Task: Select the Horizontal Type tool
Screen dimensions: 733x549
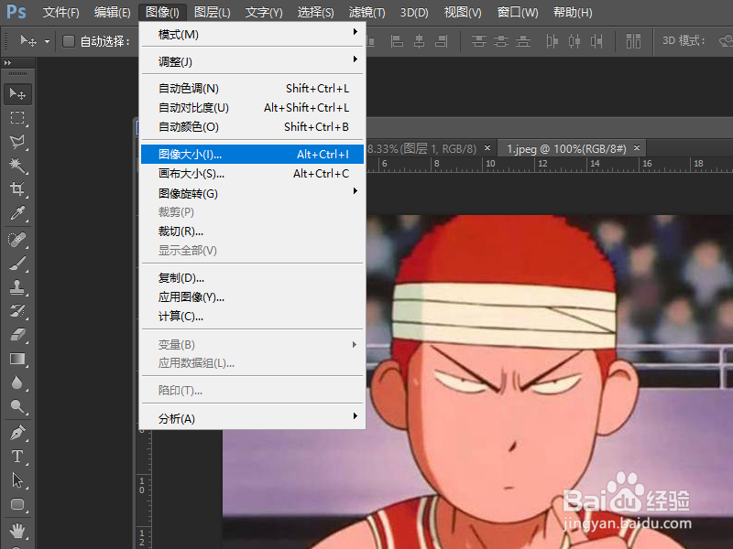Action: click(17, 457)
